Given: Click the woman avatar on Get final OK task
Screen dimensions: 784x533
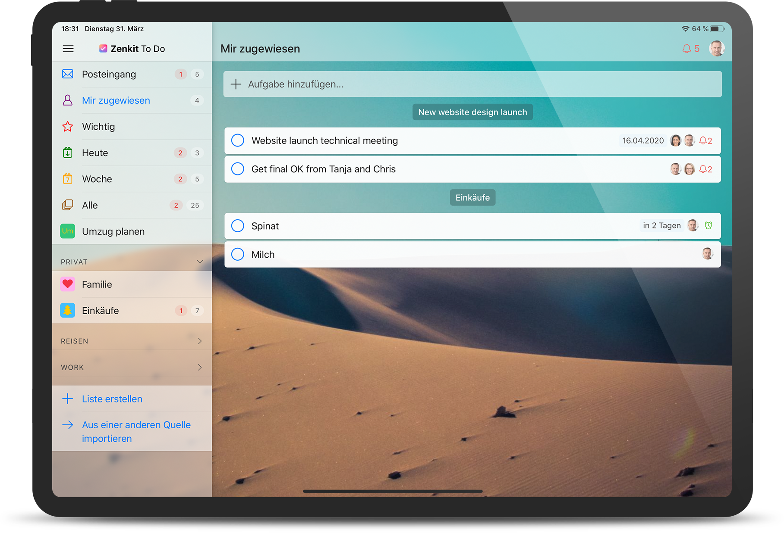Looking at the screenshot, I should pos(690,169).
